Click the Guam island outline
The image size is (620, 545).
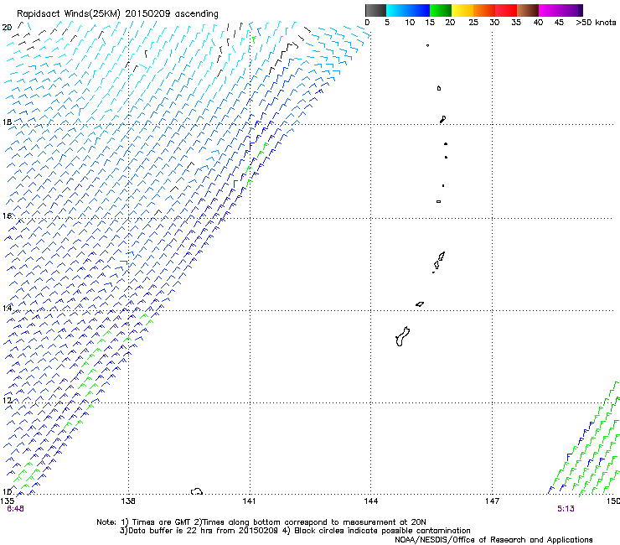tap(402, 336)
